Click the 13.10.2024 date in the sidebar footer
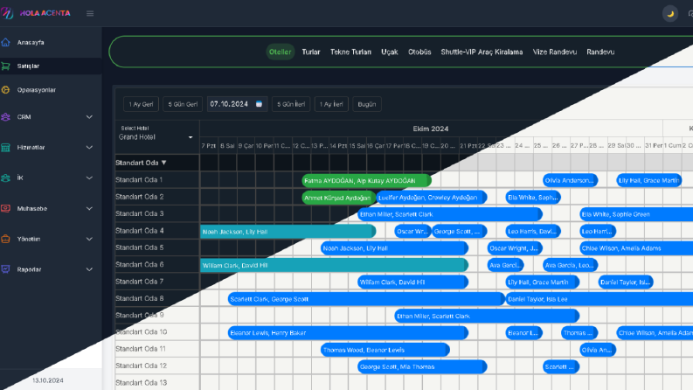 [x=48, y=380]
